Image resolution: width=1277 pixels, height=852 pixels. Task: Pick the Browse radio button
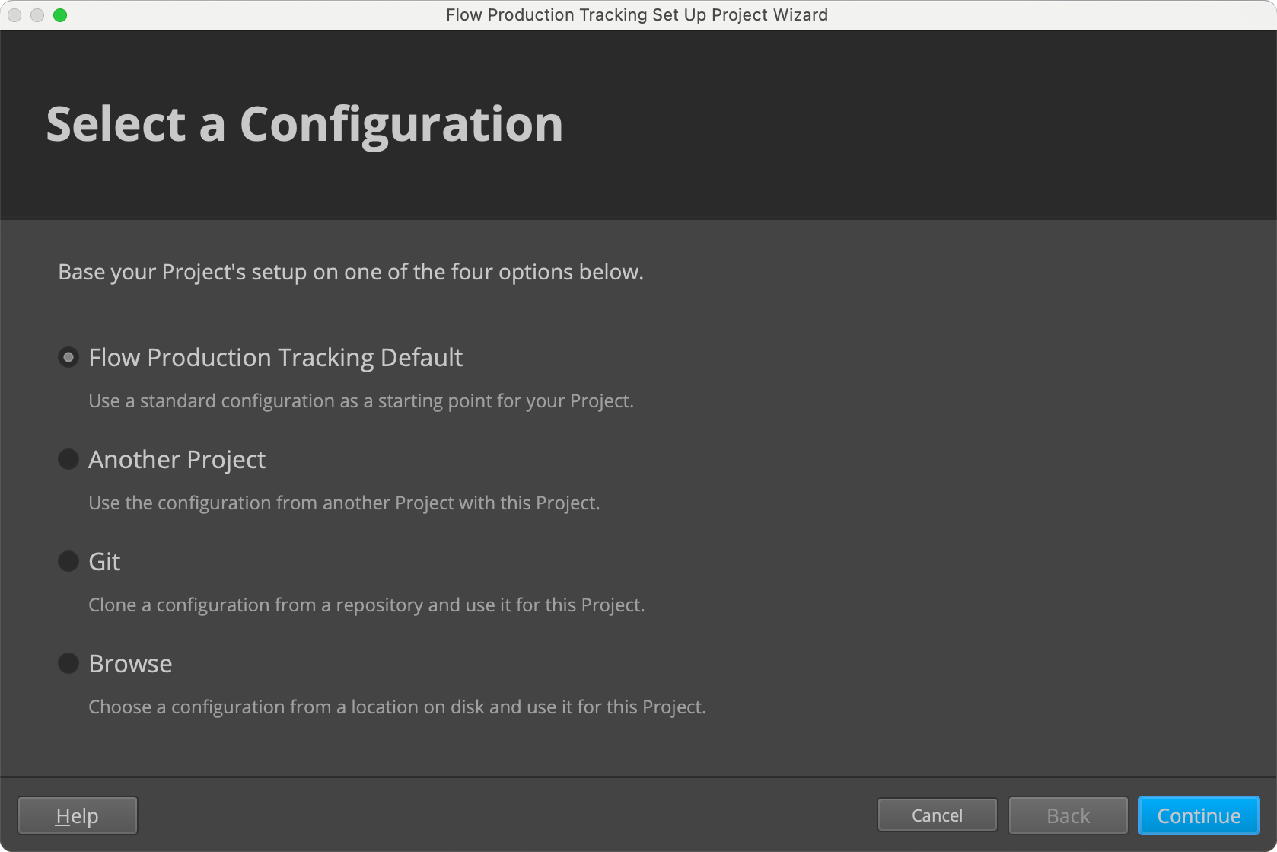[68, 663]
